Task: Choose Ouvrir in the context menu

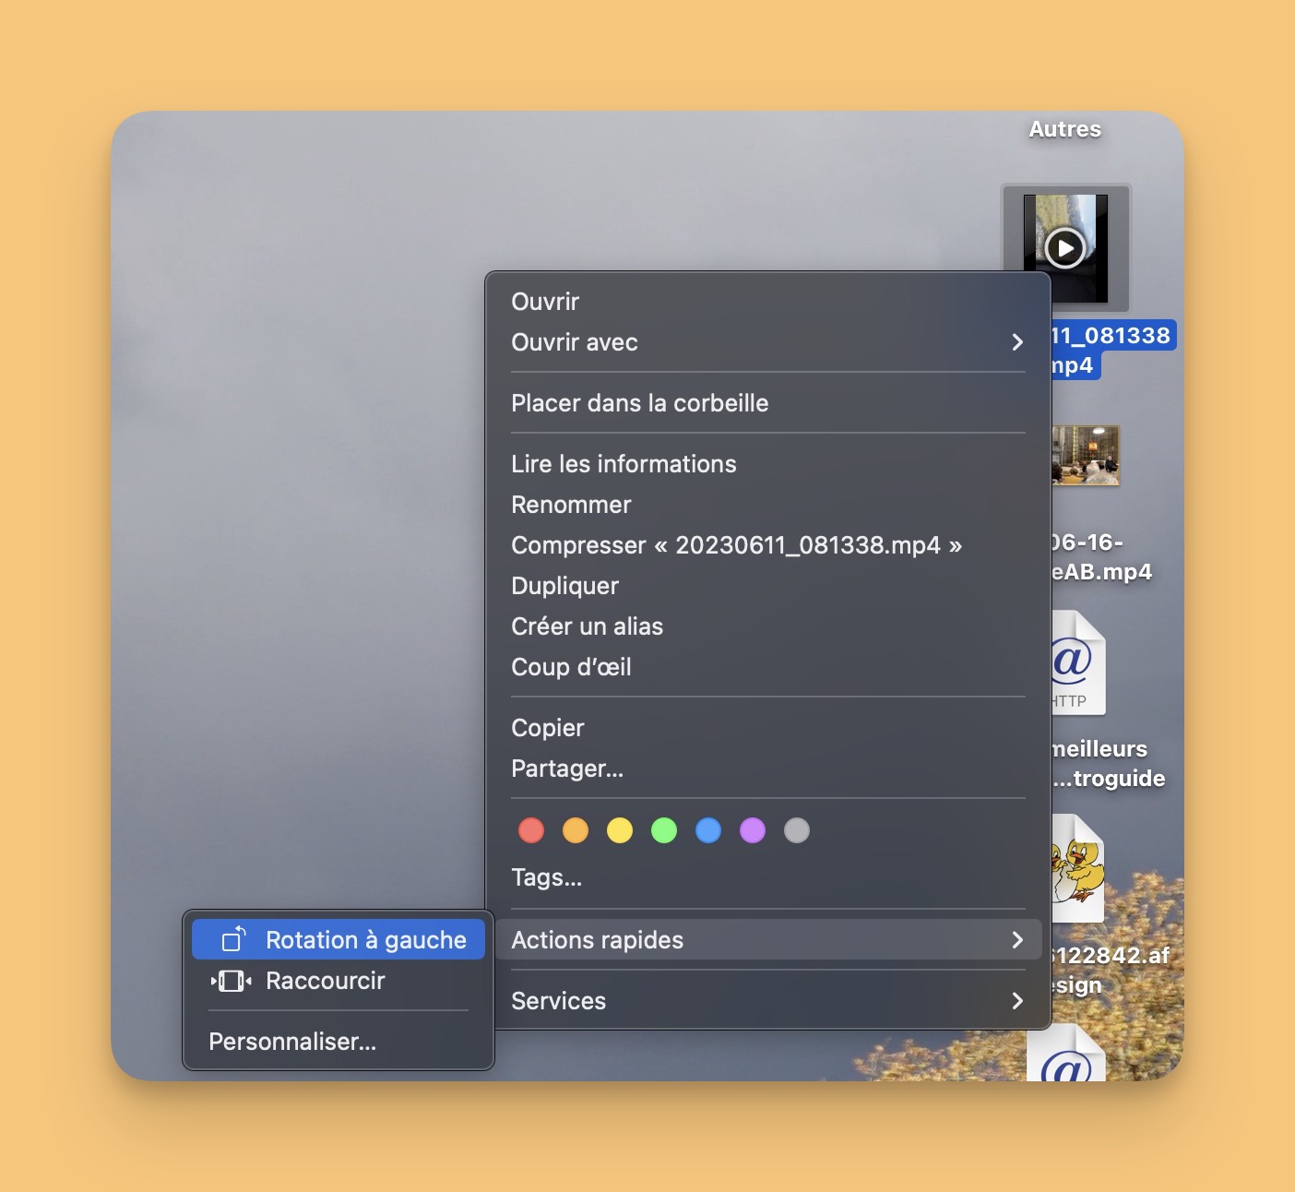Action: [767, 302]
